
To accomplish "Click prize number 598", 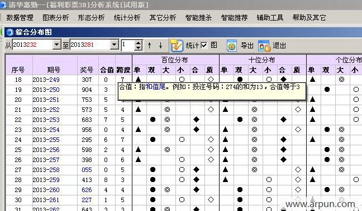I will pyautogui.click(x=87, y=150).
